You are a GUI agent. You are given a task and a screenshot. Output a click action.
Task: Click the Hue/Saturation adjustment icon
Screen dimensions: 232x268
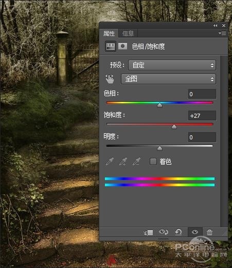click(111, 46)
